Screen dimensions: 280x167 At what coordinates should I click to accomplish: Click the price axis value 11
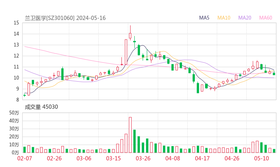(16, 67)
